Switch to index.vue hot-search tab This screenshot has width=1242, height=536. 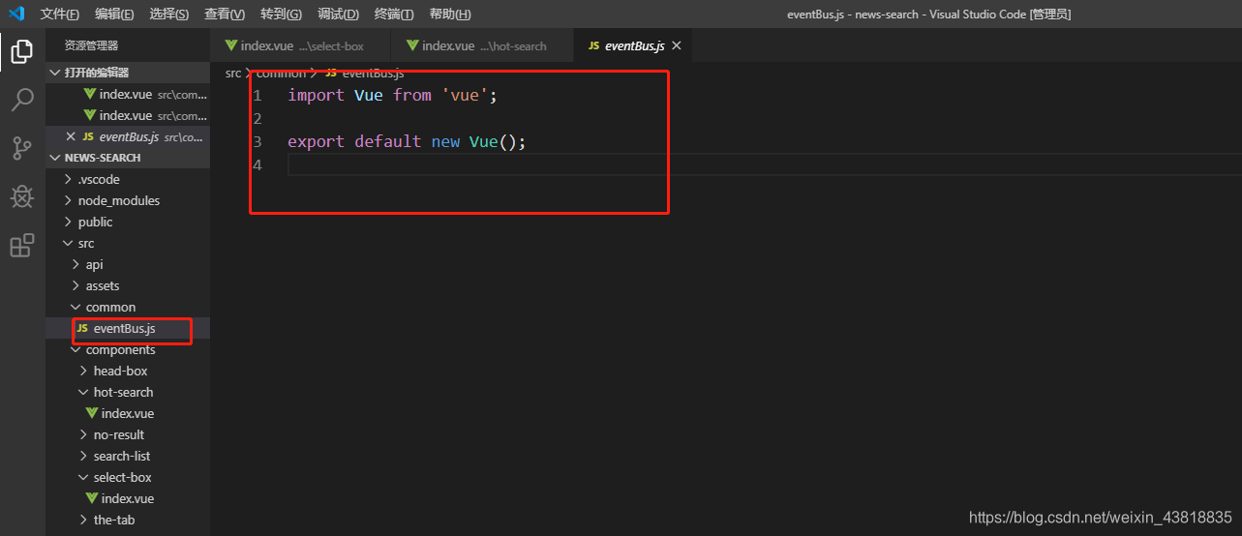pyautogui.click(x=482, y=45)
